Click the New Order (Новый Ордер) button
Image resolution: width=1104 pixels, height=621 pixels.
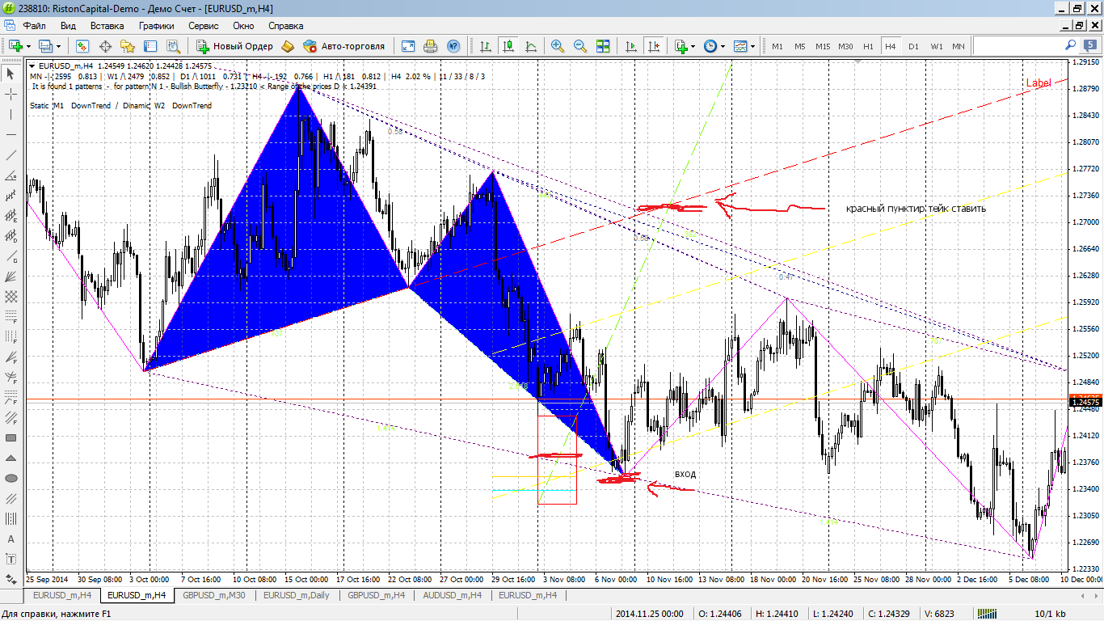tap(234, 46)
